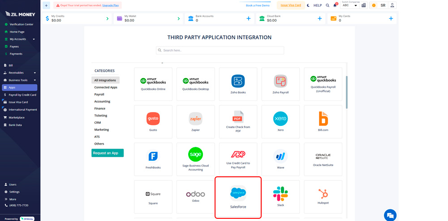
Task: Click the plus quick-create button top left
Action: click(x=46, y=5)
